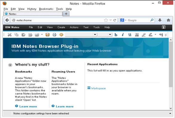The image size is (175, 118).
Task: Open Firefox History menu
Action: pos(32,9)
